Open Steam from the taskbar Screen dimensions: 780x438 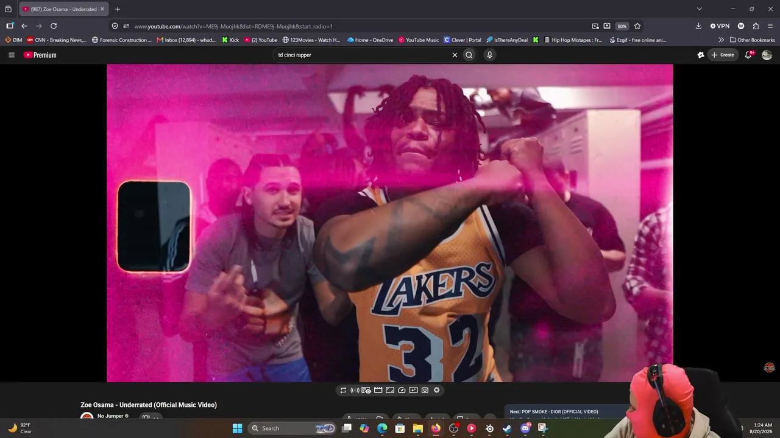click(507, 428)
